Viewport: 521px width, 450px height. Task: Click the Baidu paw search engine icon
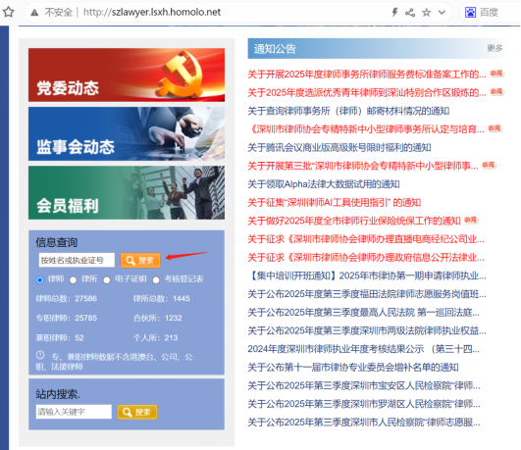tap(470, 13)
